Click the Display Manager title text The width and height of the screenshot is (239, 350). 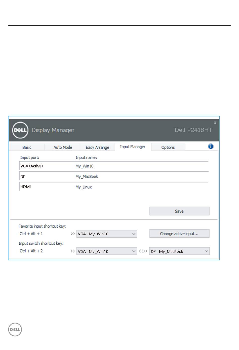click(x=53, y=130)
